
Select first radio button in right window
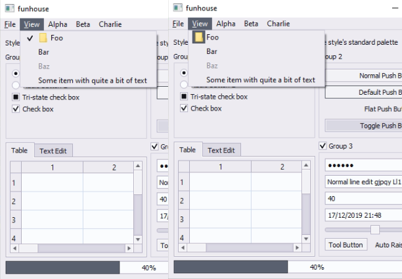pyautogui.click(x=184, y=72)
